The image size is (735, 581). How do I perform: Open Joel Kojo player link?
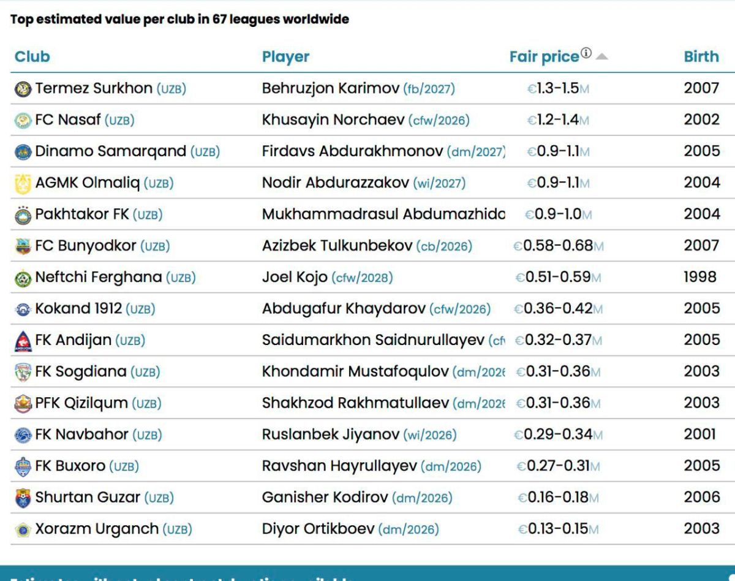[295, 277]
